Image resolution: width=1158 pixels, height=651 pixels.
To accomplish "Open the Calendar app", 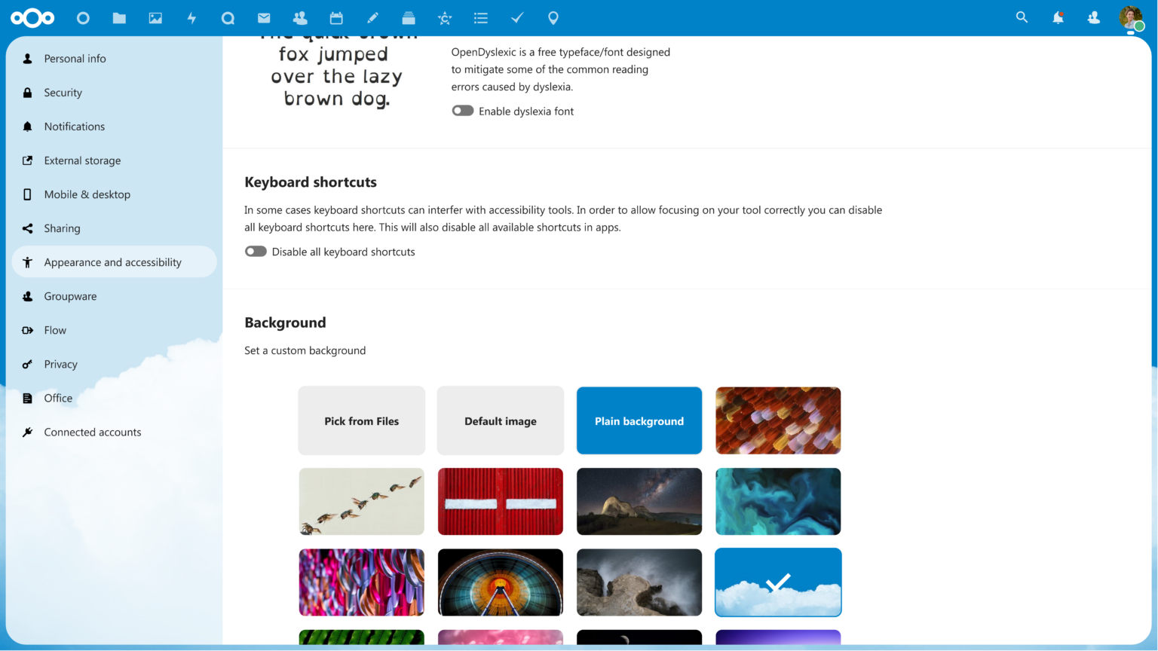I will (x=336, y=17).
